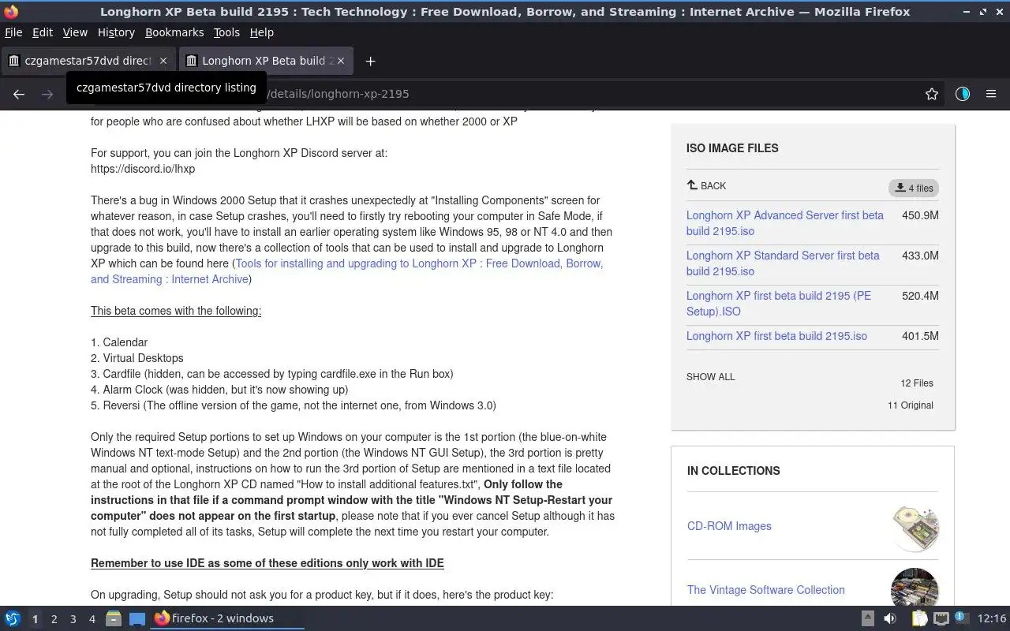Click '450.9M' file size text

(920, 215)
